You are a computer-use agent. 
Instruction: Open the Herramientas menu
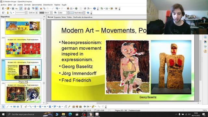point(37,5)
